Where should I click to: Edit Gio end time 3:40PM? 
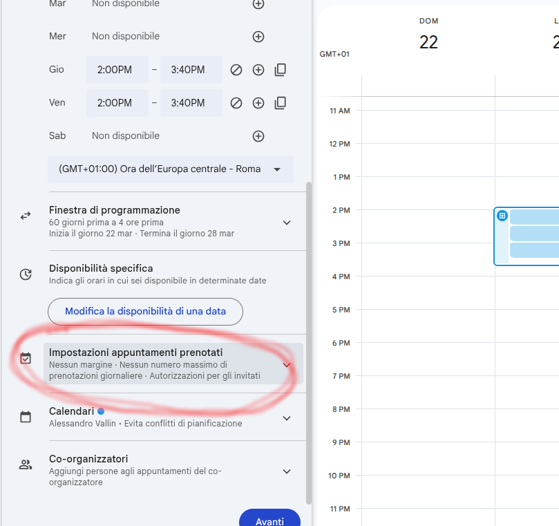191,70
